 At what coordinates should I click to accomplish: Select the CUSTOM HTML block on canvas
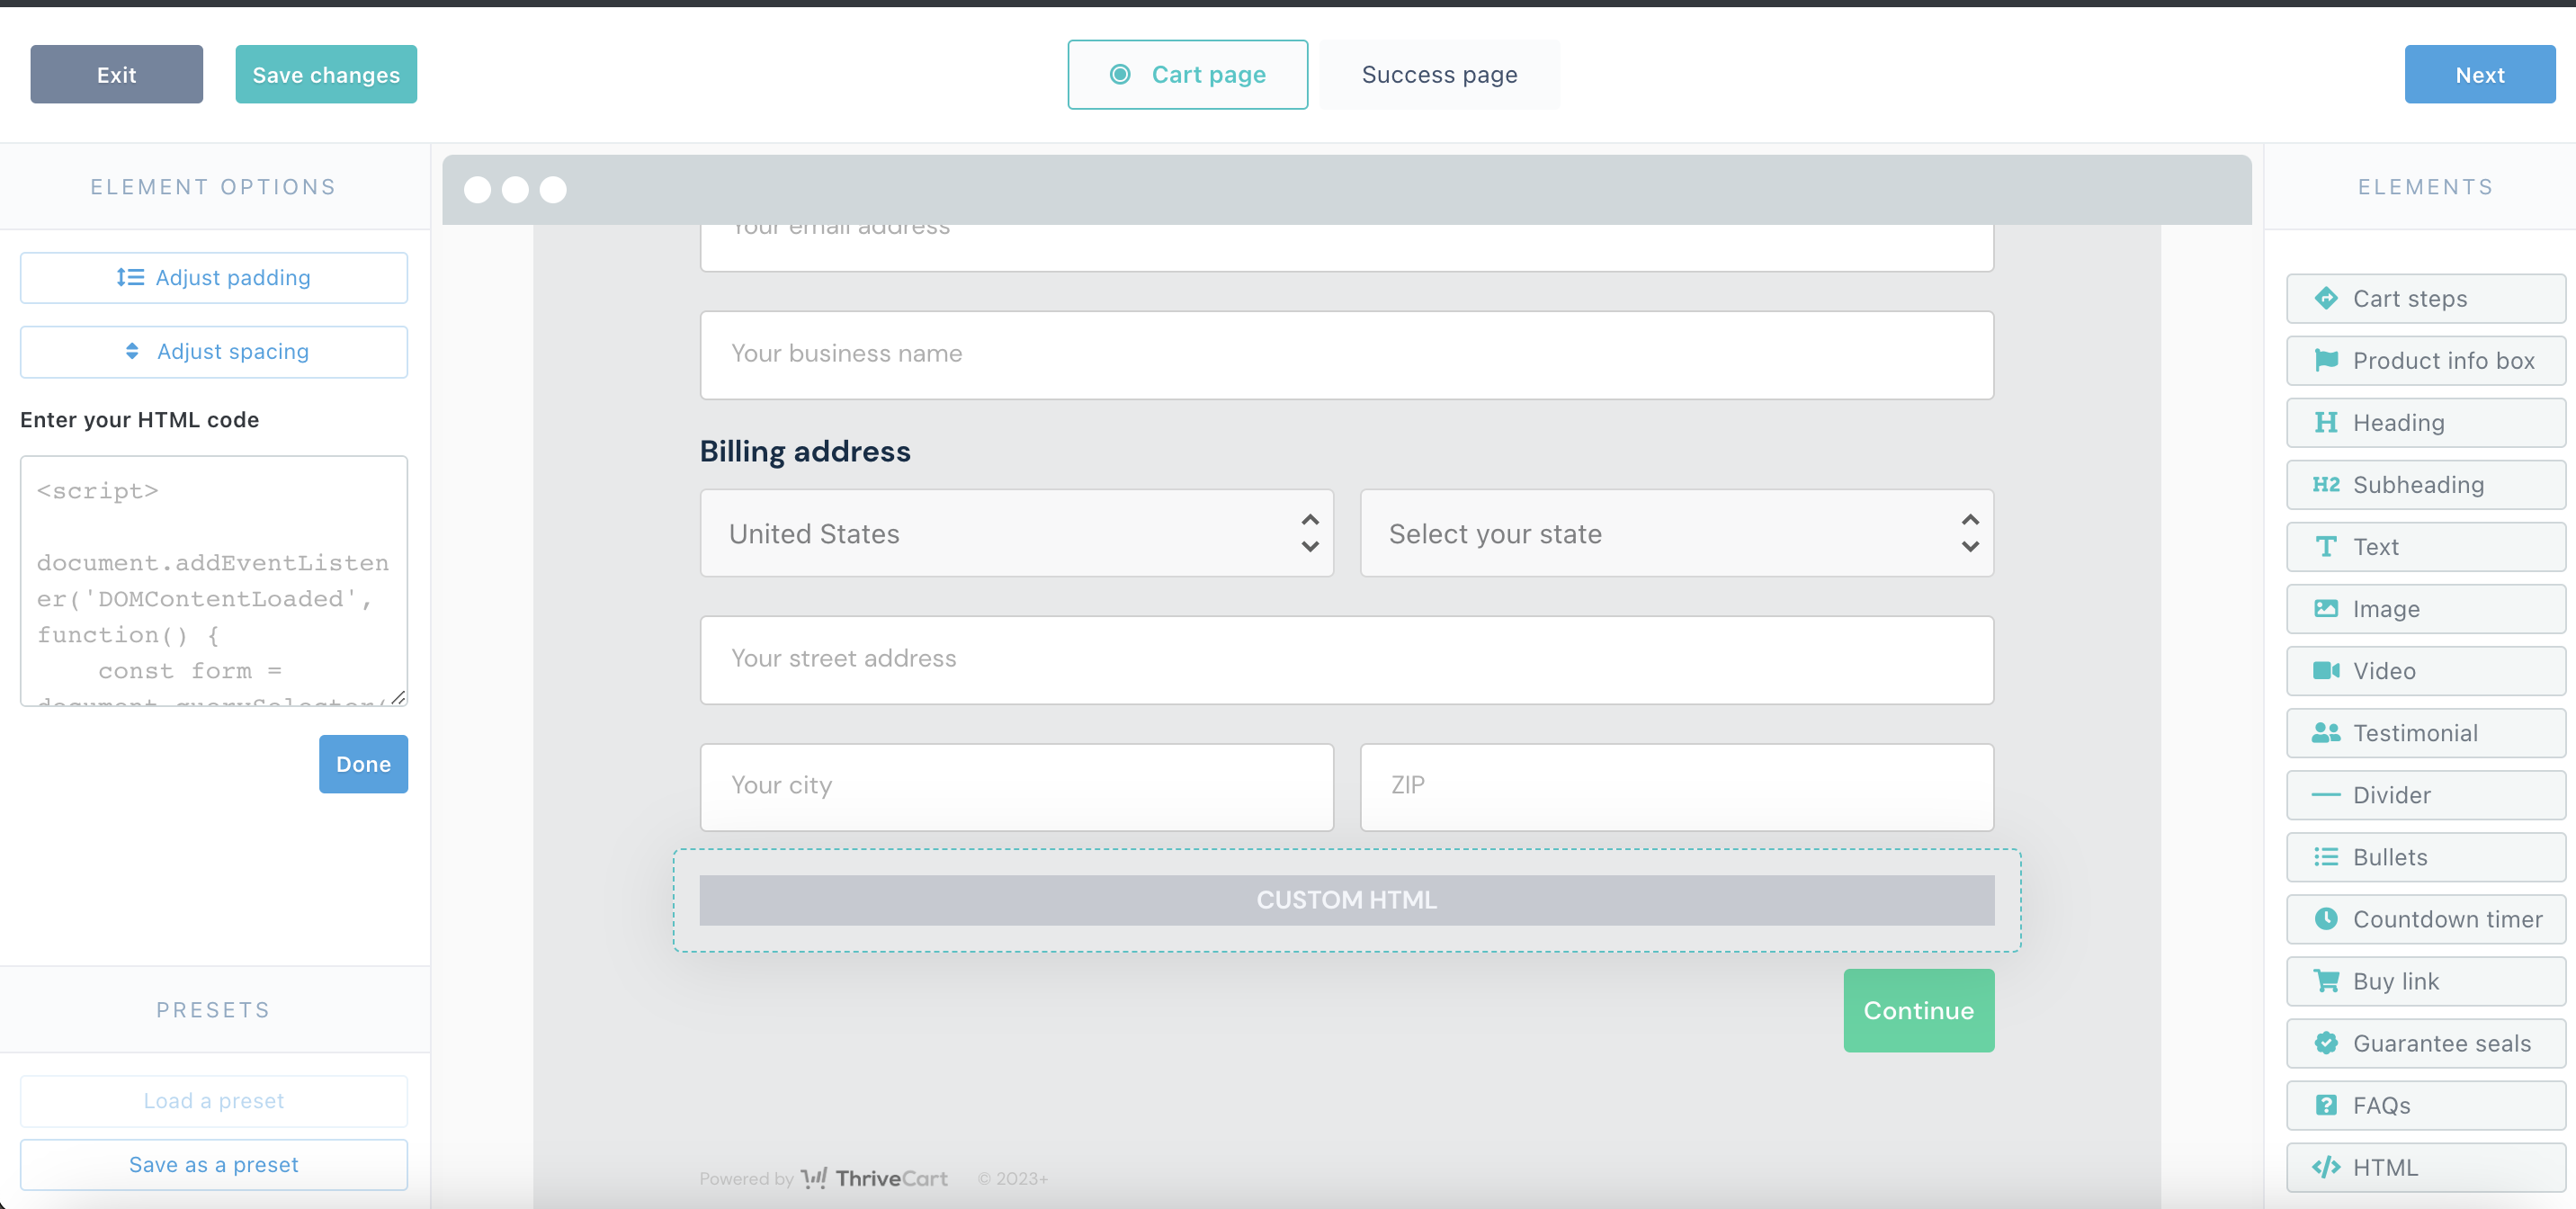coord(1346,900)
